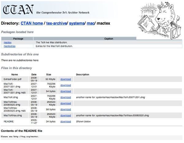The width and height of the screenshot is (184, 143).
Task: Select the README file name
Action: pos(9,122)
